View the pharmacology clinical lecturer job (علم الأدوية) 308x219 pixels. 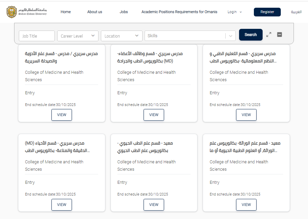point(62,115)
